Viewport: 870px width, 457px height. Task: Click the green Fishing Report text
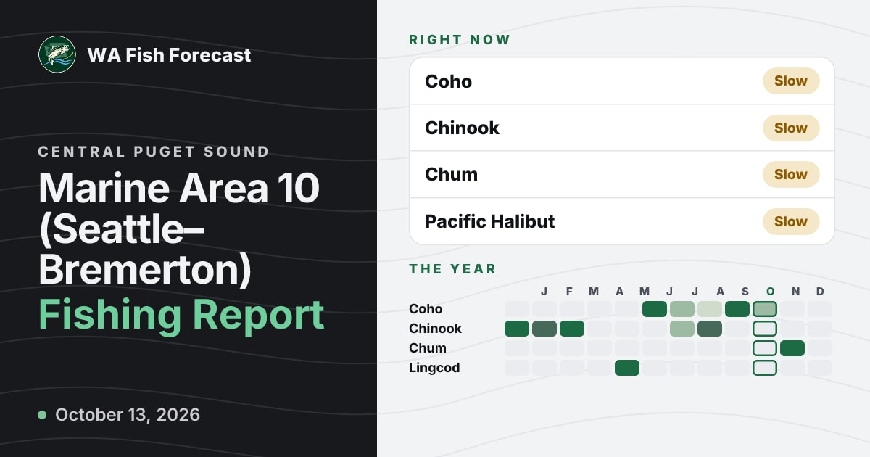[181, 314]
